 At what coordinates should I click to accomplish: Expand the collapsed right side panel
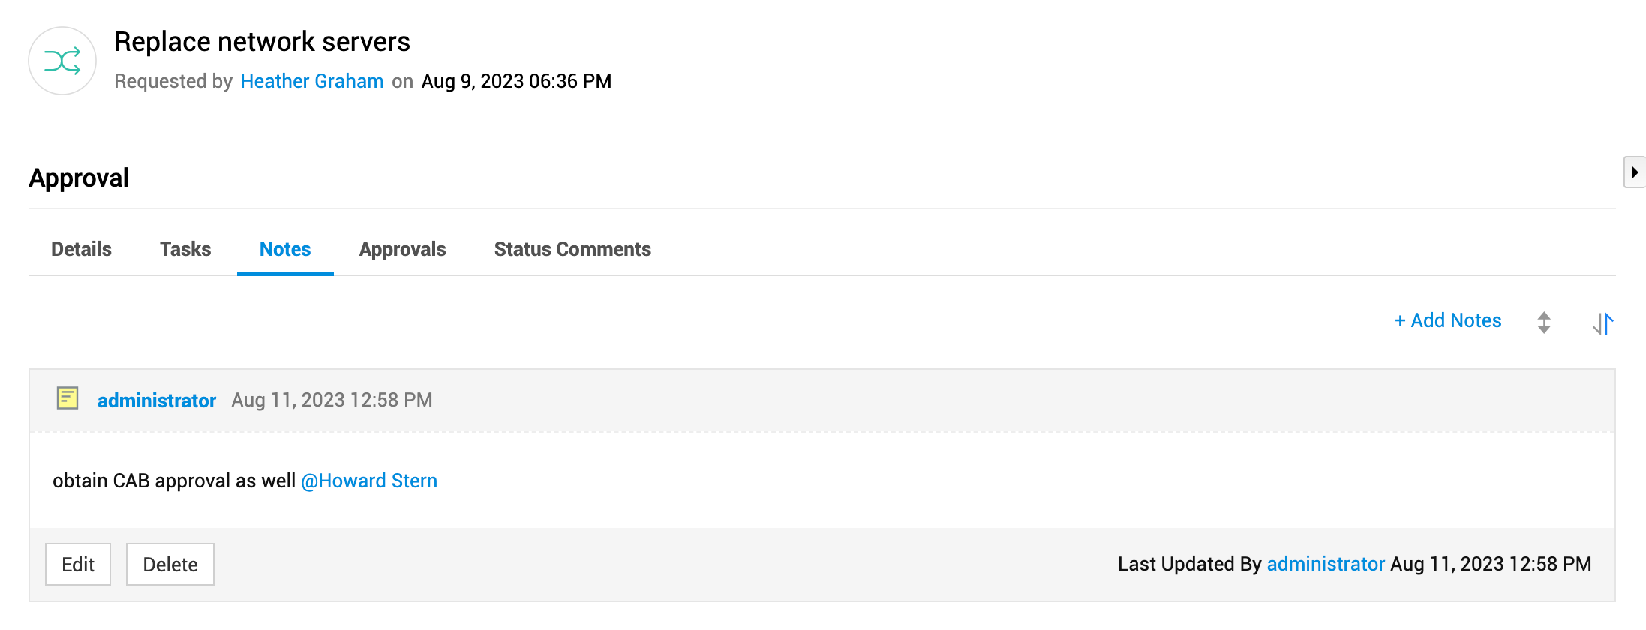click(1634, 172)
